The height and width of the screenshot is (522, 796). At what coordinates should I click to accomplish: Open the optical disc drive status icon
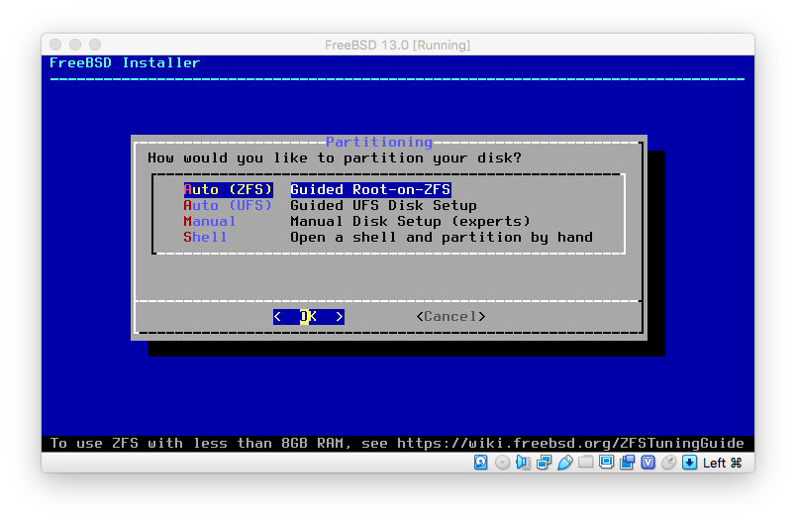(502, 463)
